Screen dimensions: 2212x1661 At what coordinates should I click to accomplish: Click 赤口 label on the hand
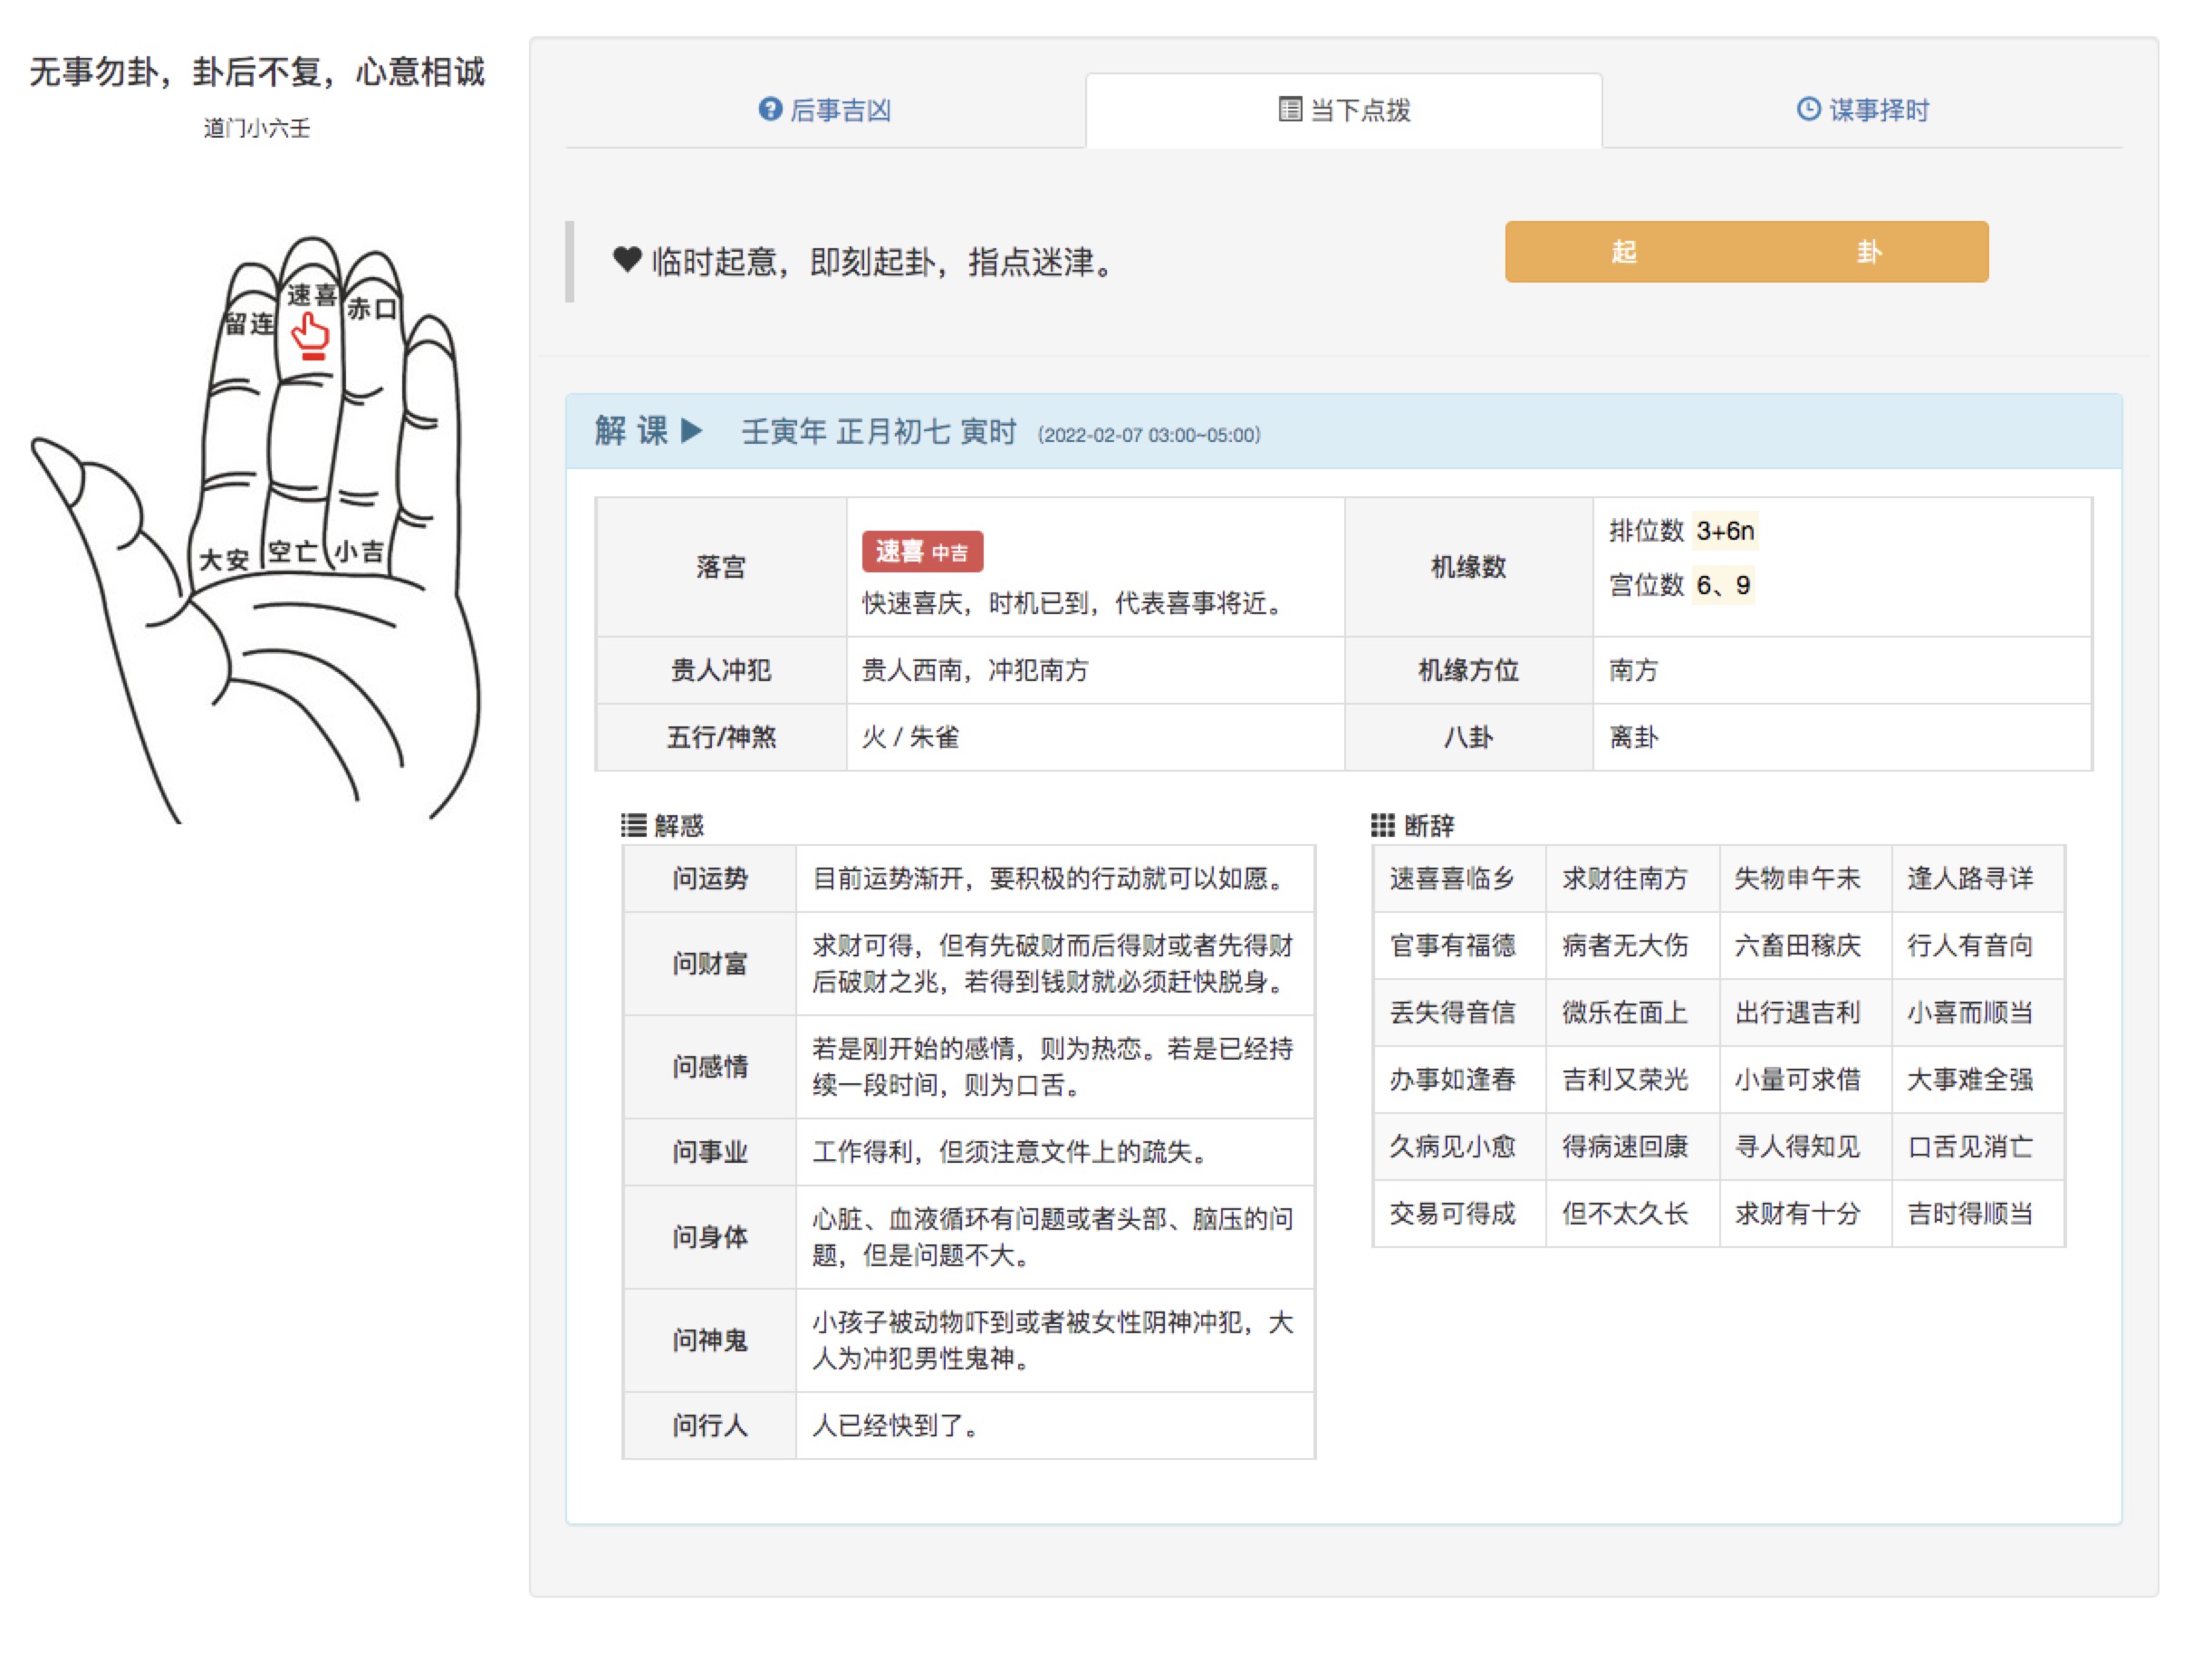tap(371, 309)
